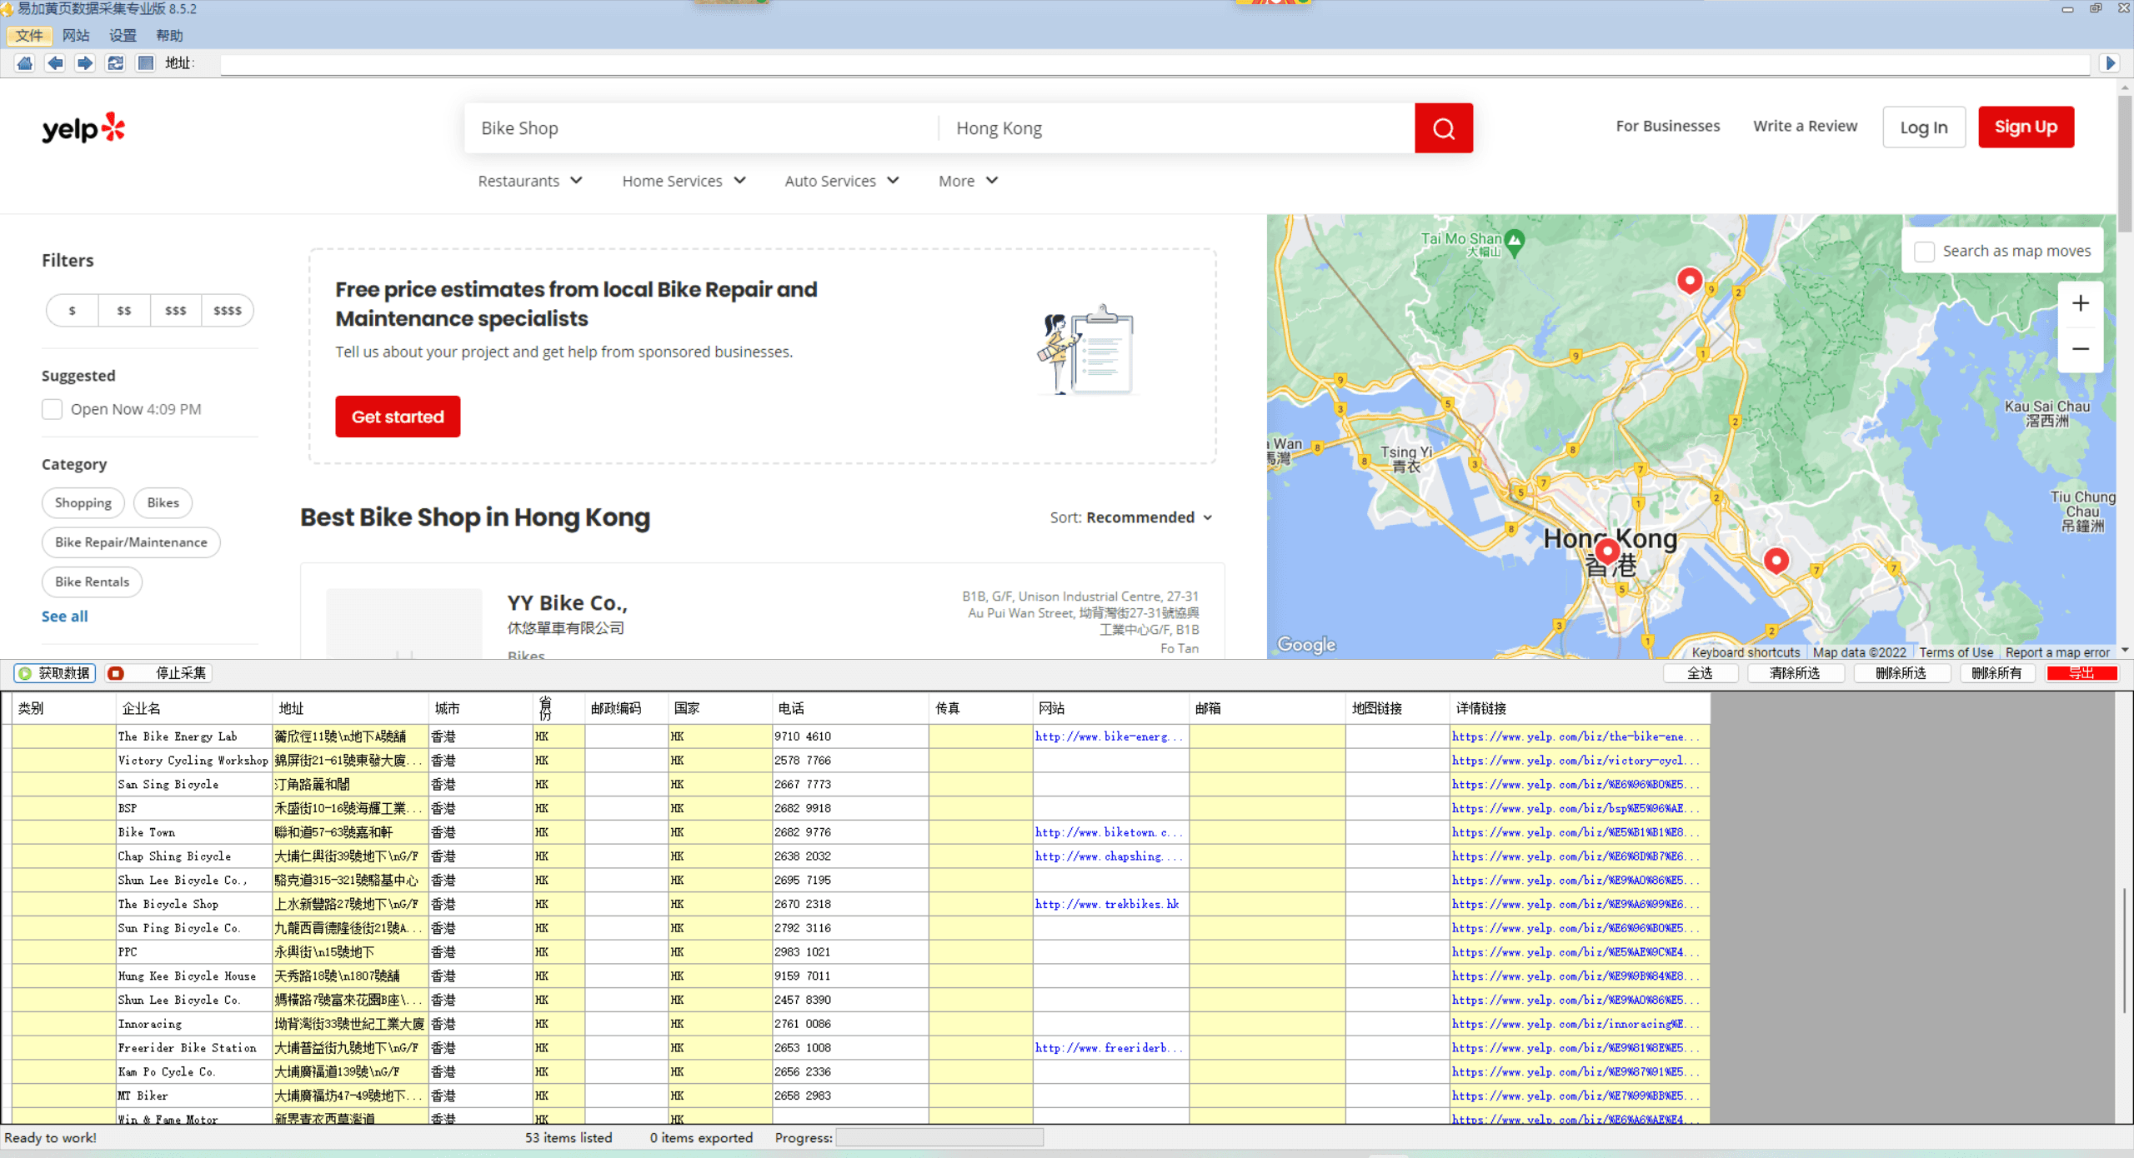Go forward with the right arrow icon
2134x1158 pixels.
coord(85,63)
